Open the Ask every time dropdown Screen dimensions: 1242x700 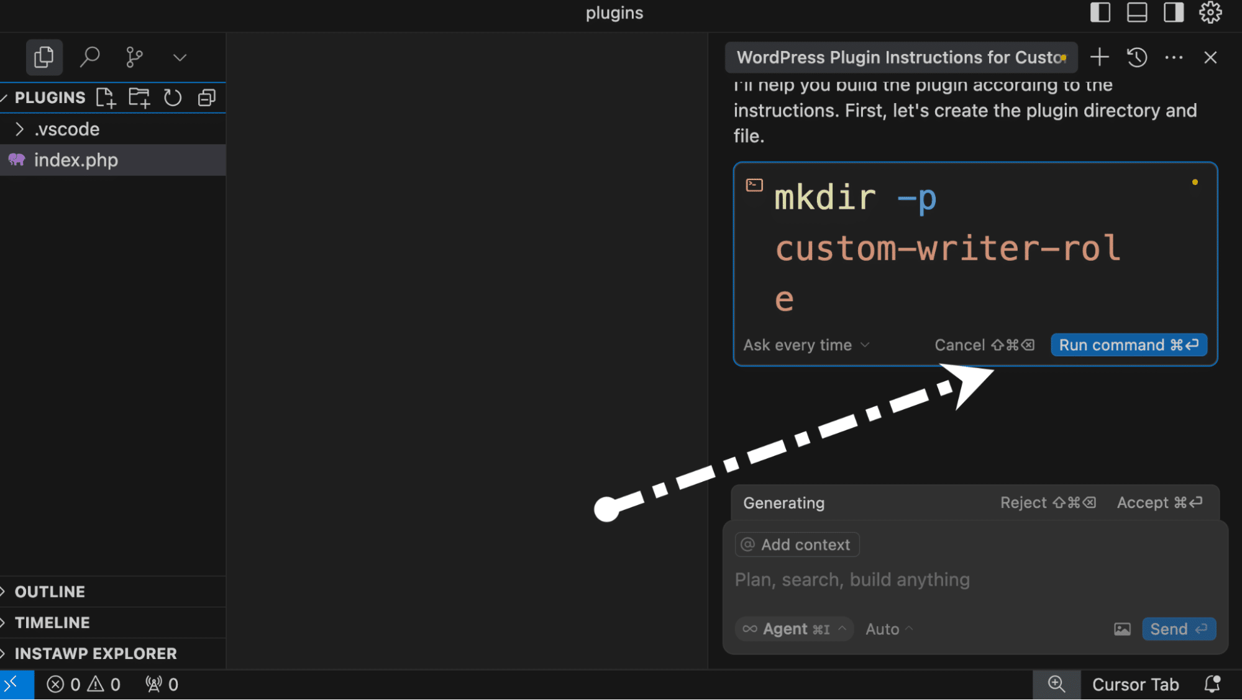(806, 345)
